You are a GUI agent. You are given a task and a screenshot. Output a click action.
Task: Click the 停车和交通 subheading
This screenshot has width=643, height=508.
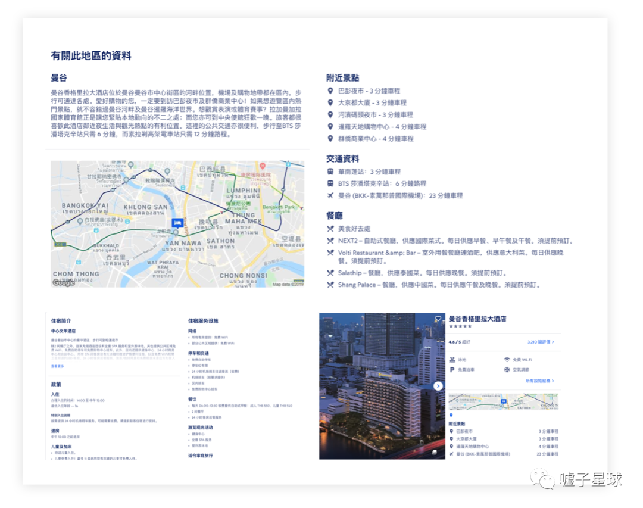coord(198,353)
